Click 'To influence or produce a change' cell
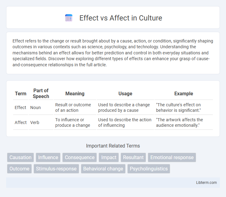Screen dimensions: 226x197 pyautogui.click(x=75, y=122)
